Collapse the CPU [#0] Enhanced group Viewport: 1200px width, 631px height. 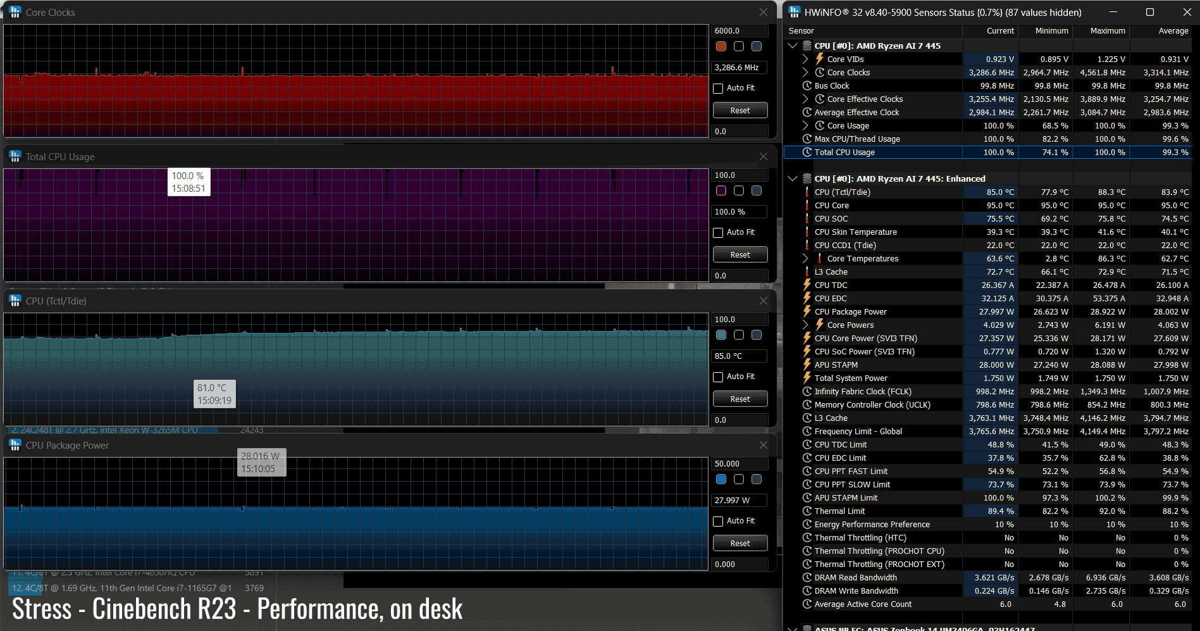pos(793,178)
